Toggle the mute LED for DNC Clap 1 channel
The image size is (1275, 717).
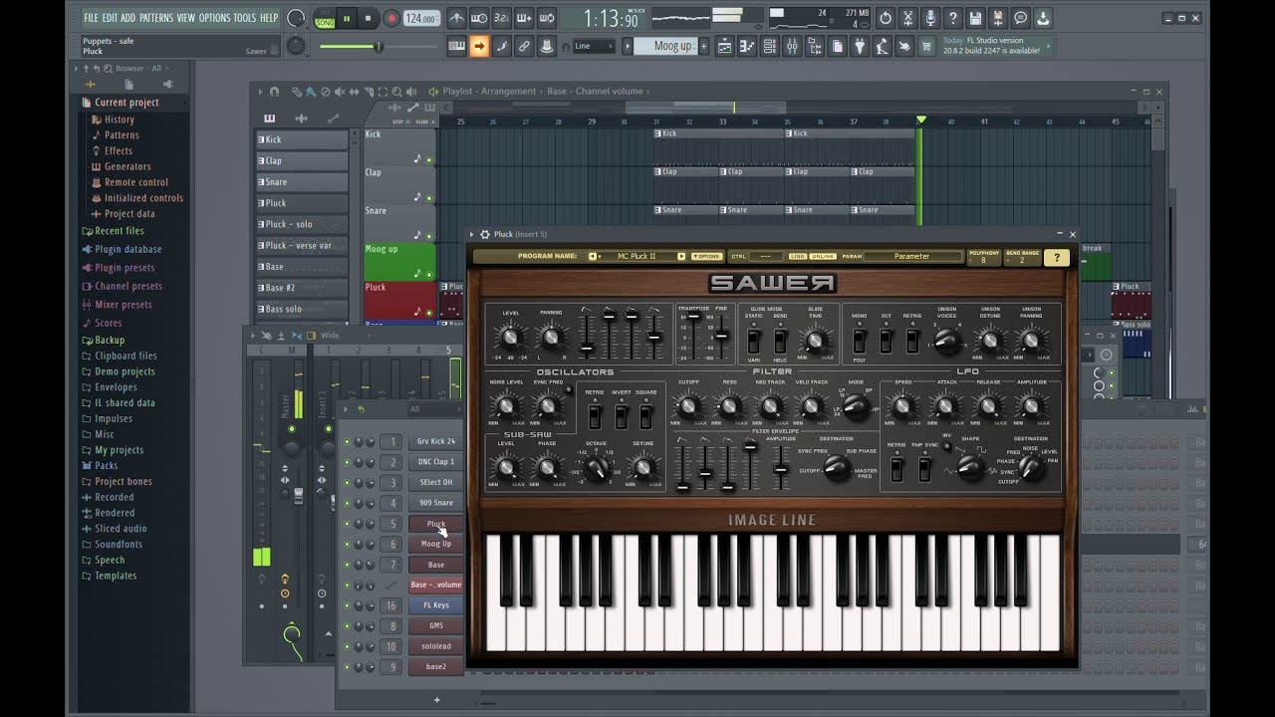(347, 462)
